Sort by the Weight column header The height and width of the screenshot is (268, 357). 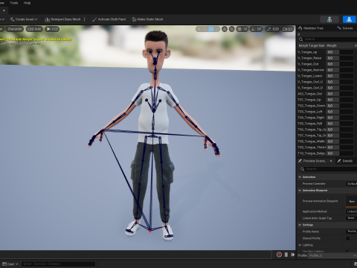339,45
